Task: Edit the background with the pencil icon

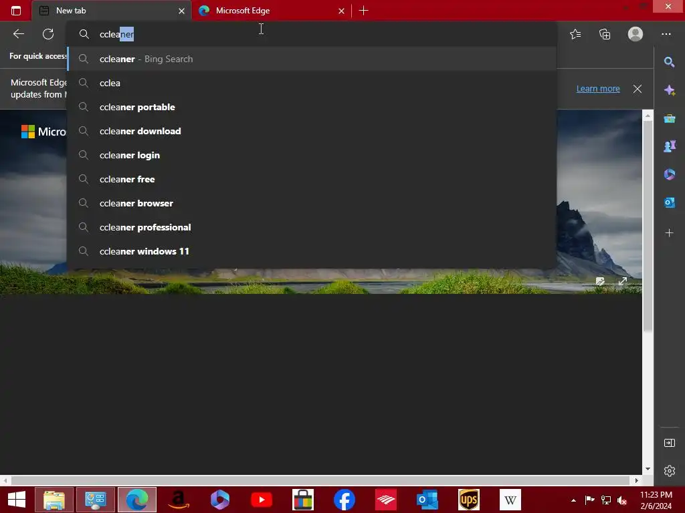Action: [600, 281]
